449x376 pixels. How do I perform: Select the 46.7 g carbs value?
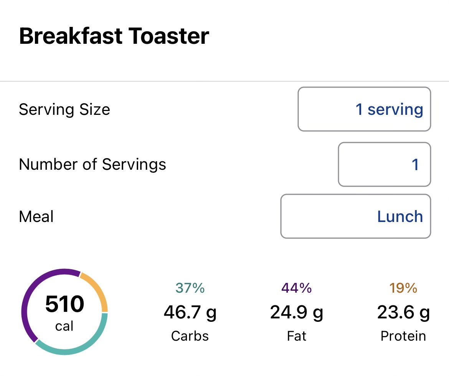pos(190,313)
